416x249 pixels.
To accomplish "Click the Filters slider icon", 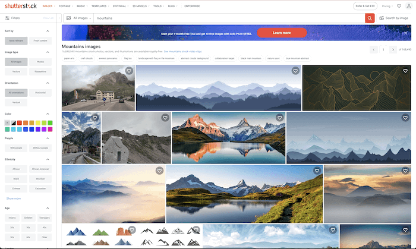I will click(x=7, y=18).
